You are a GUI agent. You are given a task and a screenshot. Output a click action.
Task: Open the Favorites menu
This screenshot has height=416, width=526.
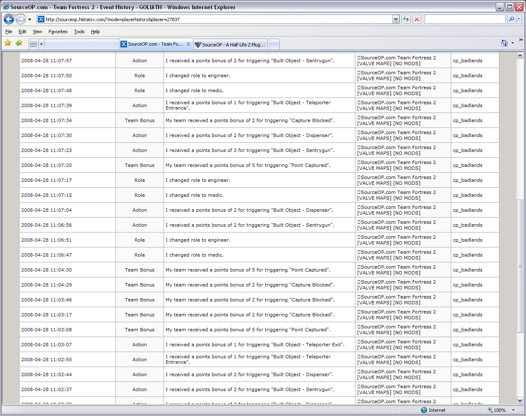[x=58, y=32]
